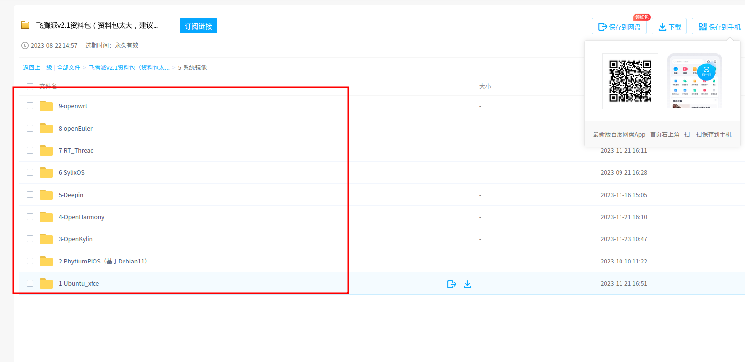Check the box for 9-openwrt
Image resolution: width=745 pixels, height=362 pixels.
coord(30,106)
